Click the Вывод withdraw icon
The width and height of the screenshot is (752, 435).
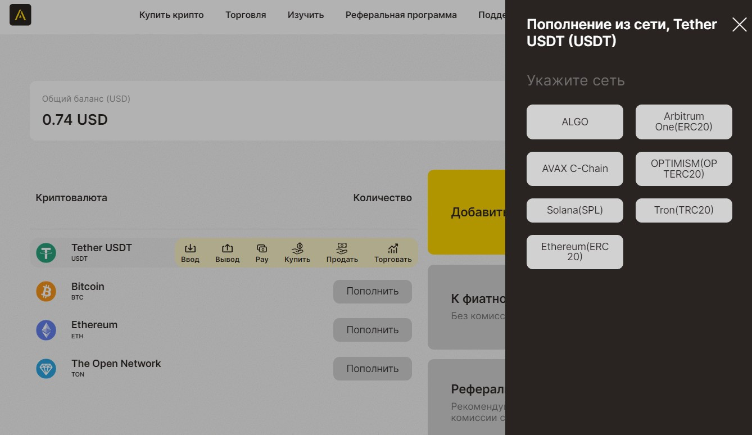pos(227,248)
